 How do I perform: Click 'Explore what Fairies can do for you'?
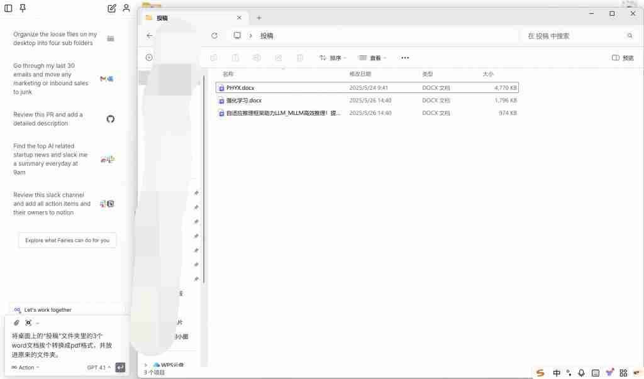(x=67, y=240)
